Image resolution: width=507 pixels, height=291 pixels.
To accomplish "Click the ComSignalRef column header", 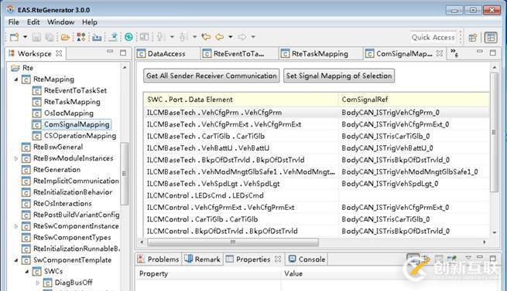I will (x=414, y=100).
